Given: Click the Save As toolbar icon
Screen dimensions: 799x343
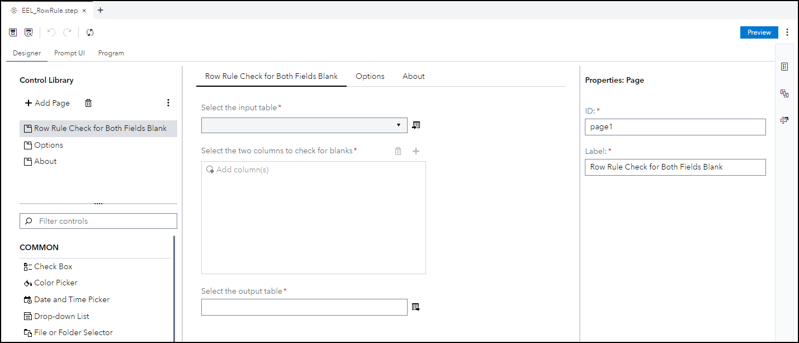Looking at the screenshot, I should pos(29,32).
